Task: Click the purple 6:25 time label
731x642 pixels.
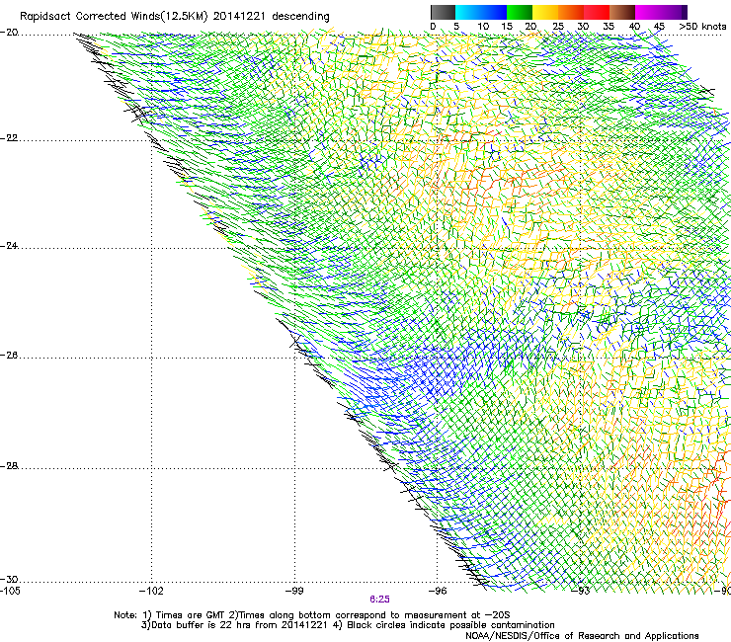Action: coord(379,600)
